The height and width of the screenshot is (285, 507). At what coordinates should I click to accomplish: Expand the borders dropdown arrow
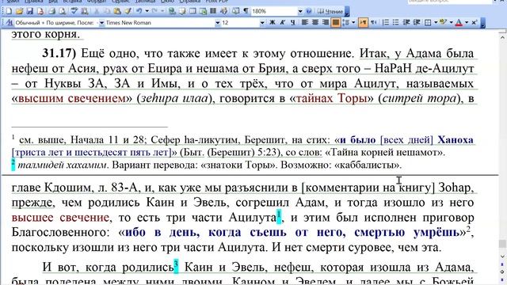click(436, 22)
